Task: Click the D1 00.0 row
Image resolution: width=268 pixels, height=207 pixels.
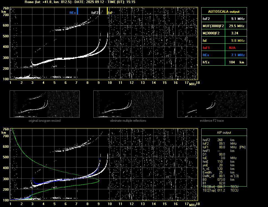Action: [x=214, y=154]
